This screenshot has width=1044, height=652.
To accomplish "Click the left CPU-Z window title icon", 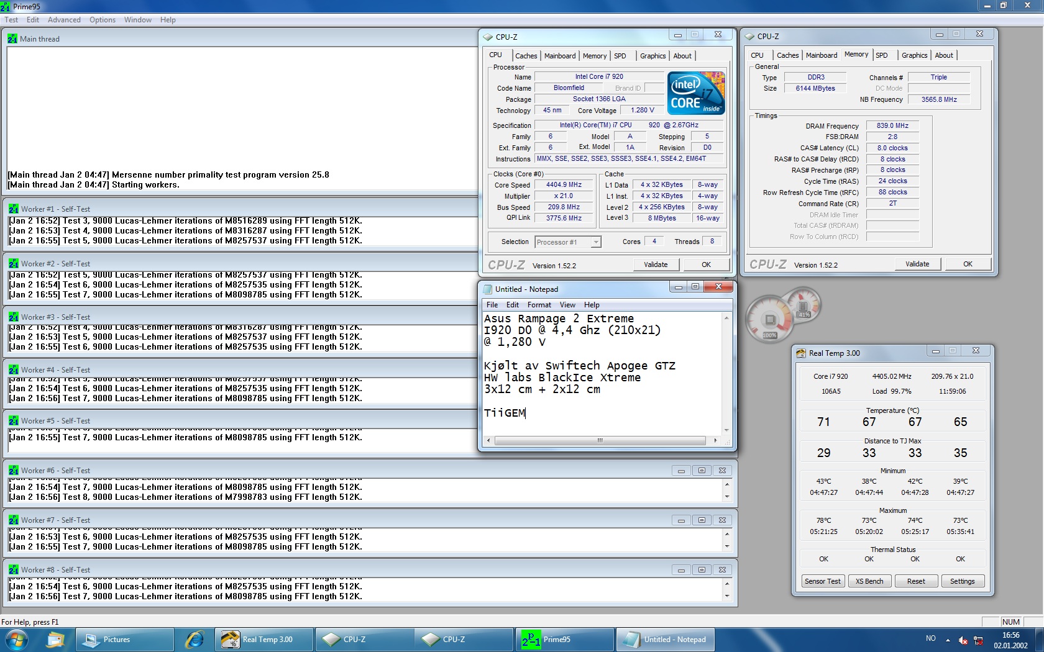I will pyautogui.click(x=488, y=37).
